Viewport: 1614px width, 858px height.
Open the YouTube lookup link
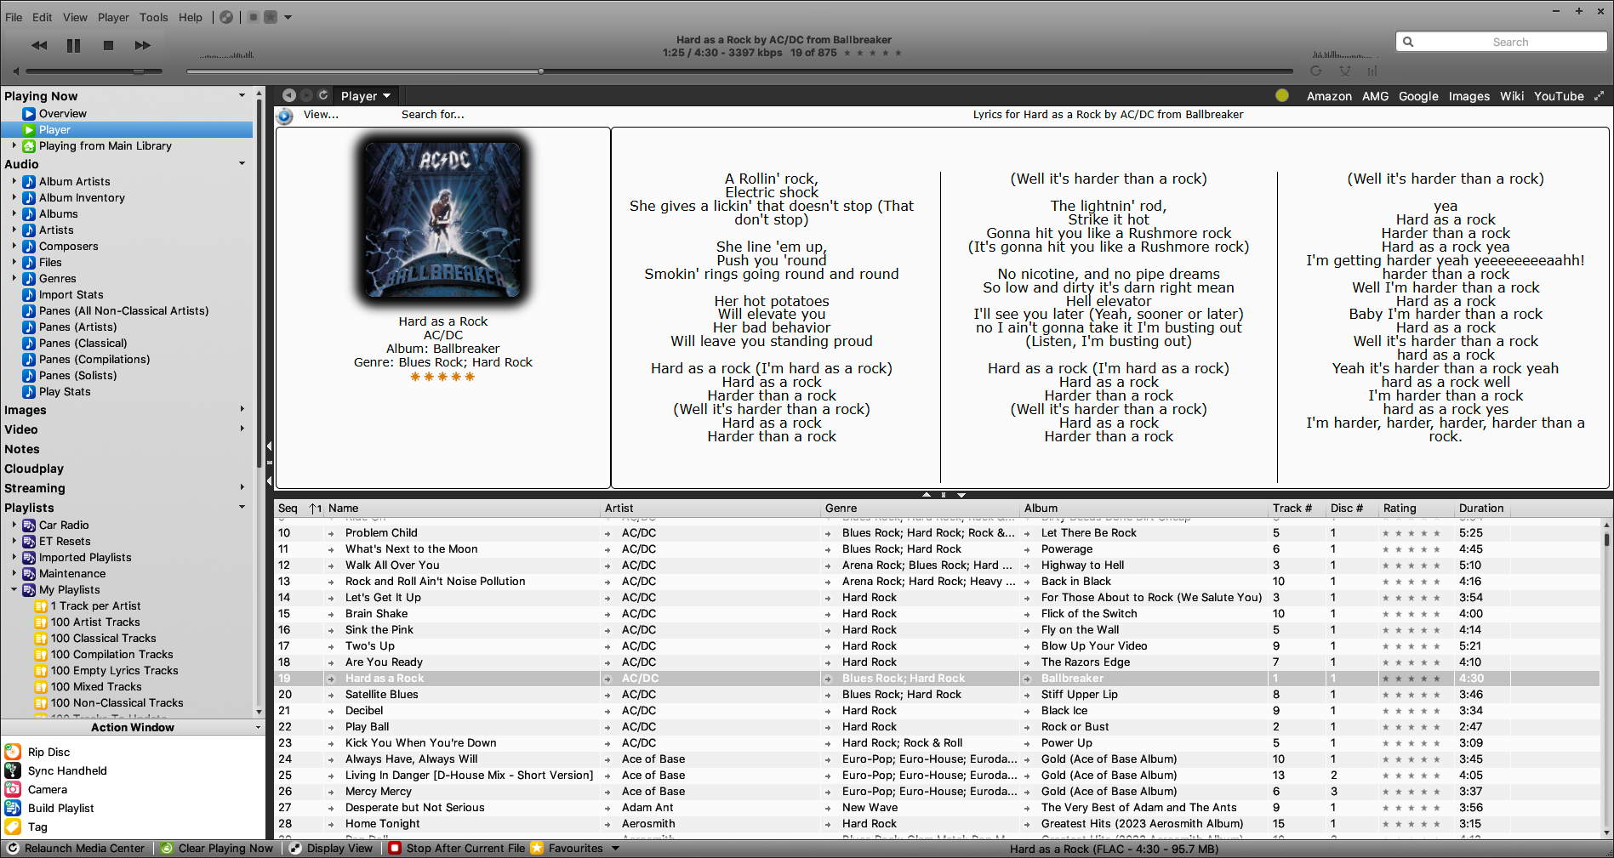point(1559,96)
